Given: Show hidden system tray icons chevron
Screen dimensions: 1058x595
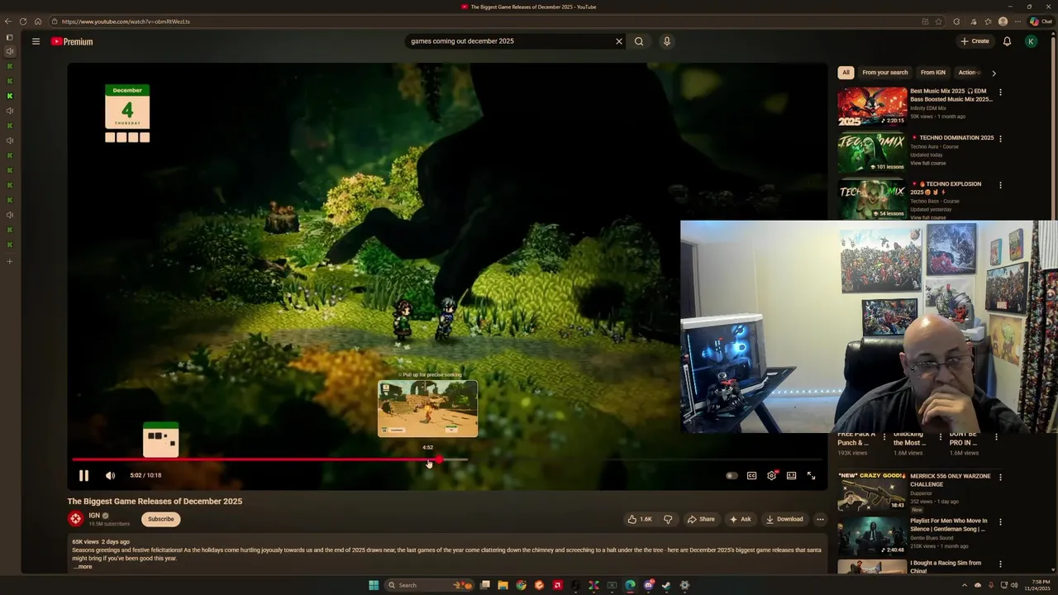Looking at the screenshot, I should pyautogui.click(x=965, y=585).
